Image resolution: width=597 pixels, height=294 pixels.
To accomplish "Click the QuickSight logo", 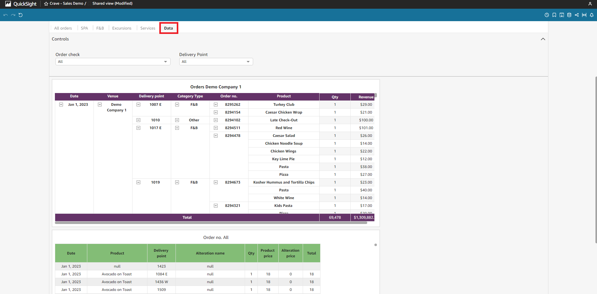I will click(x=21, y=4).
